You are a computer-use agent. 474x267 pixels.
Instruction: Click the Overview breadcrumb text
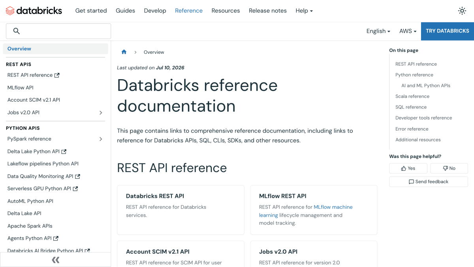[x=154, y=52]
